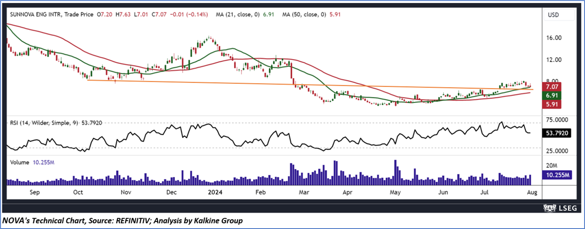Click the Apr label on time axis
The image size is (585, 229).
pos(347,192)
